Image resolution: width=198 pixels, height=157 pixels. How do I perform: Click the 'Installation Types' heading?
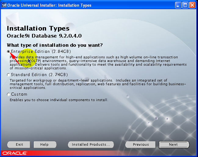[x=38, y=28]
